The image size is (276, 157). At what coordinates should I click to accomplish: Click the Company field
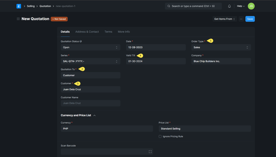coord(221,61)
